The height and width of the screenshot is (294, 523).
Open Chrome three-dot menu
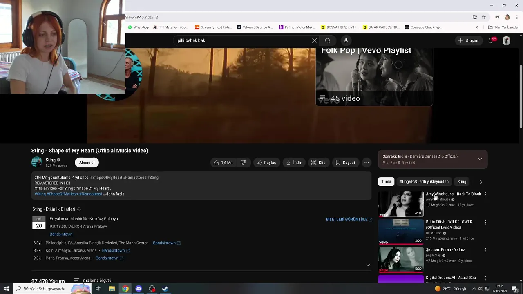click(517, 17)
